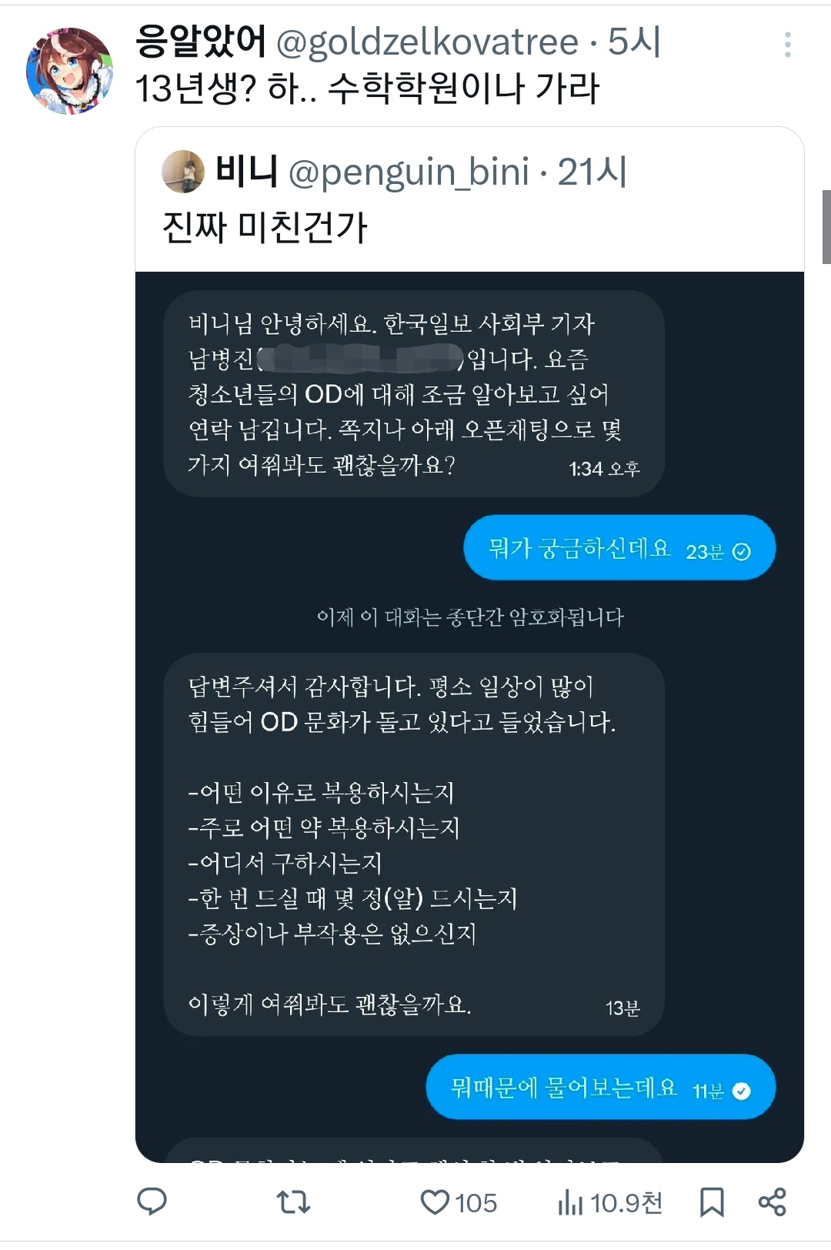Open display name 응알았어
The image size is (831, 1250).
coord(200,42)
